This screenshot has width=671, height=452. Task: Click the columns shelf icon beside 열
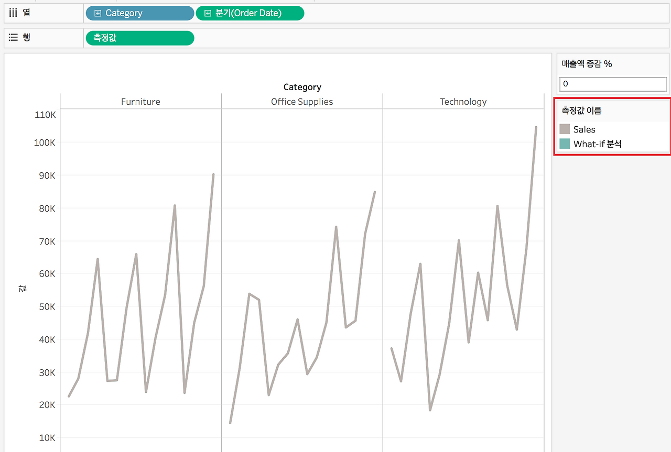click(14, 13)
